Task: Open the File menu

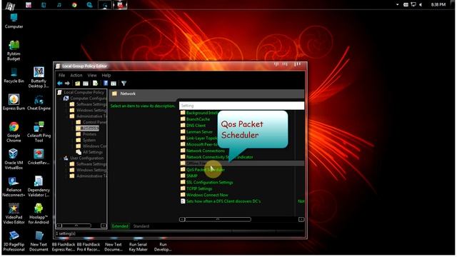Action: (61, 75)
